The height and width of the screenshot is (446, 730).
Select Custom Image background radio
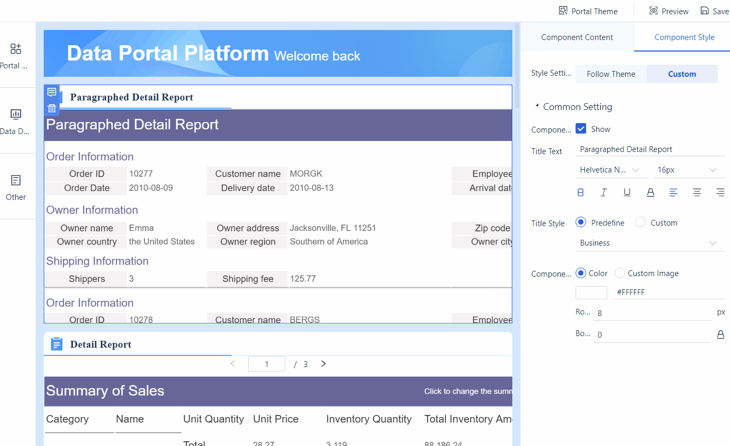click(620, 273)
